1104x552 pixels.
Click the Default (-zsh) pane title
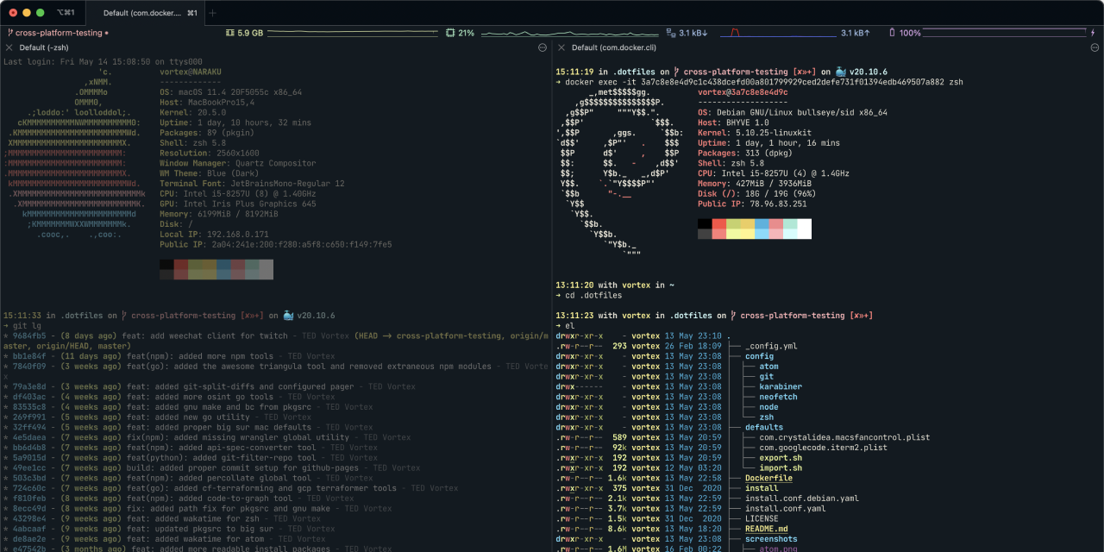point(44,47)
